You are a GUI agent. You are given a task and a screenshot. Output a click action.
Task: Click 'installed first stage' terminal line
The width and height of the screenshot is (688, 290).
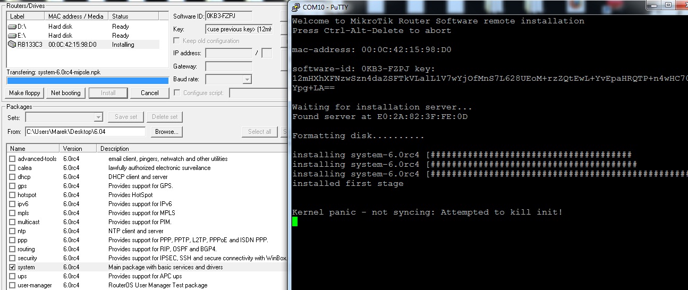coord(348,184)
